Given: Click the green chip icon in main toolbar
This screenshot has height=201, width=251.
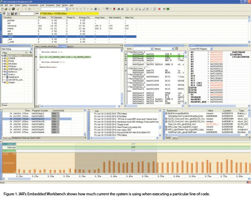Looking at the screenshot, I should tap(168, 9).
